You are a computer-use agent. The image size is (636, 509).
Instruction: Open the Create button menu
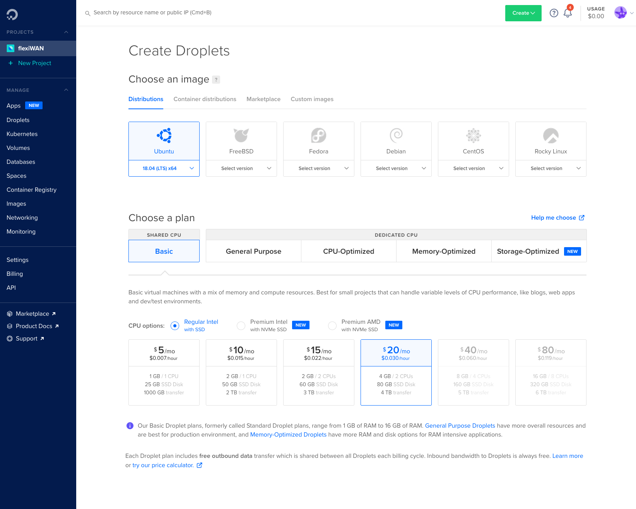coord(523,13)
